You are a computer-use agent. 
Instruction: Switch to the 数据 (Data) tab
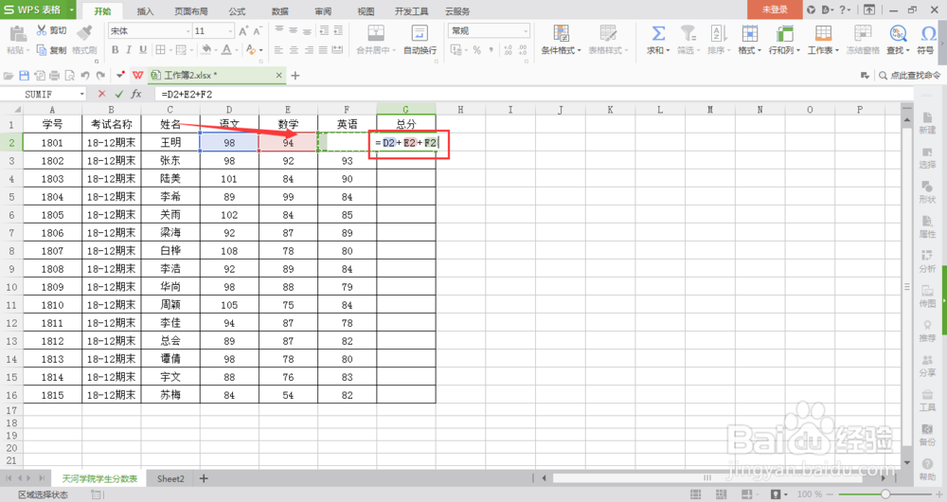(279, 10)
